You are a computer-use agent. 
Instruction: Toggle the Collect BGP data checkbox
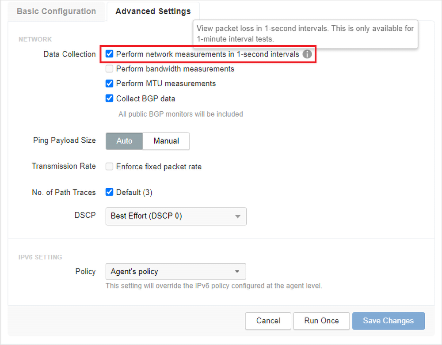click(x=110, y=99)
